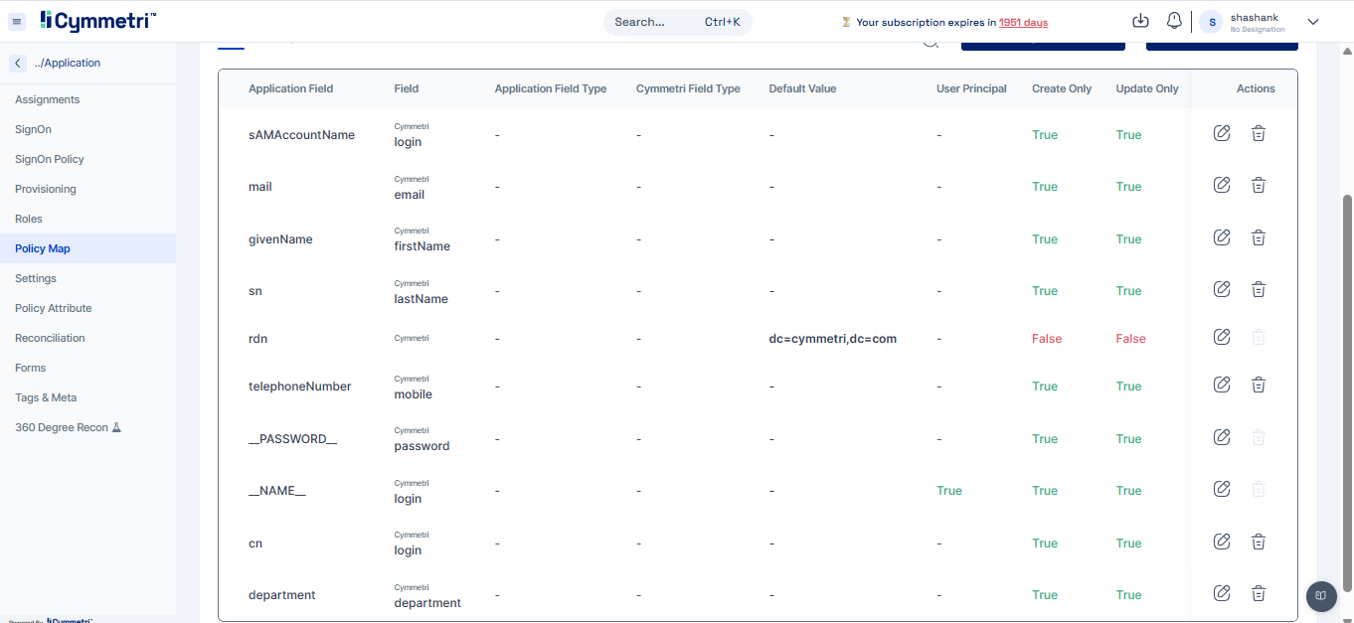Click the Default Value column header
This screenshot has width=1354, height=623.
(x=802, y=88)
